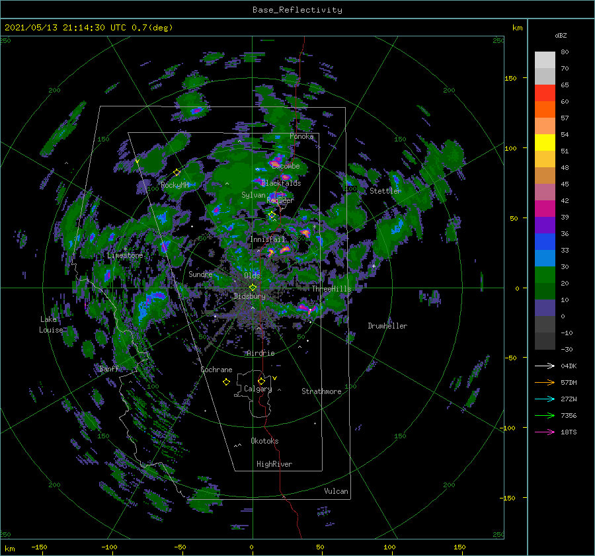Click the dark grey -10–0 dBZ swatch
The width and height of the screenshot is (595, 556).
tap(545, 324)
